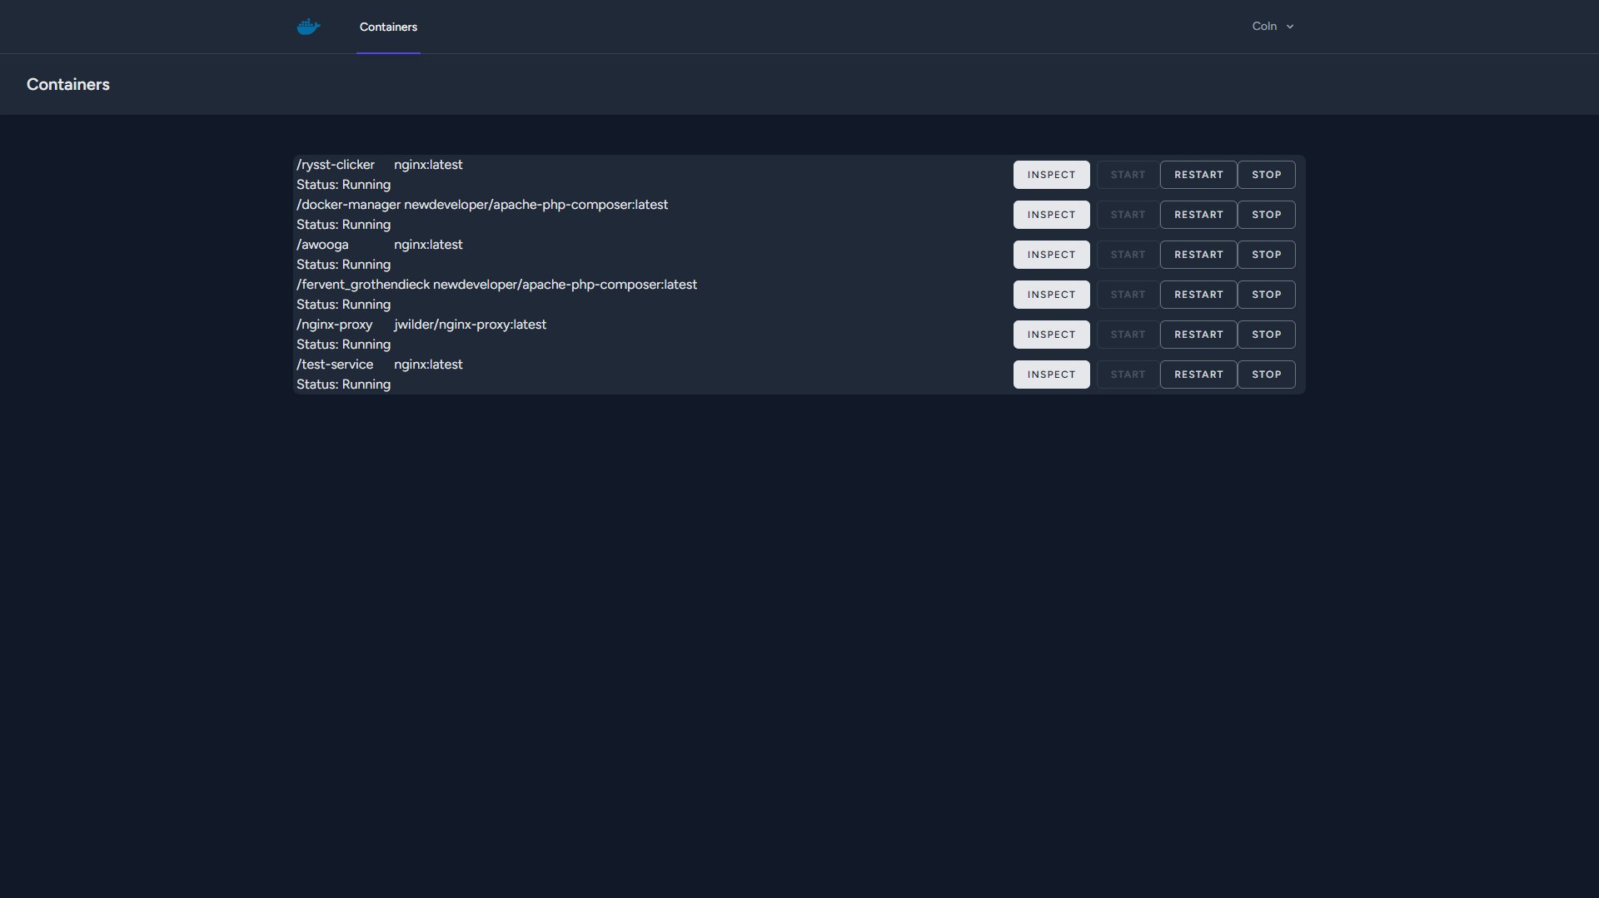
Task: Inspect the nginx-proxy container
Action: click(1051, 335)
